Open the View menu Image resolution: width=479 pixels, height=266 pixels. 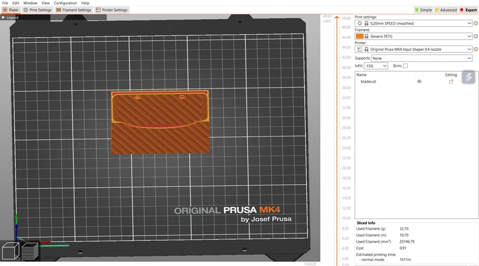(x=46, y=3)
